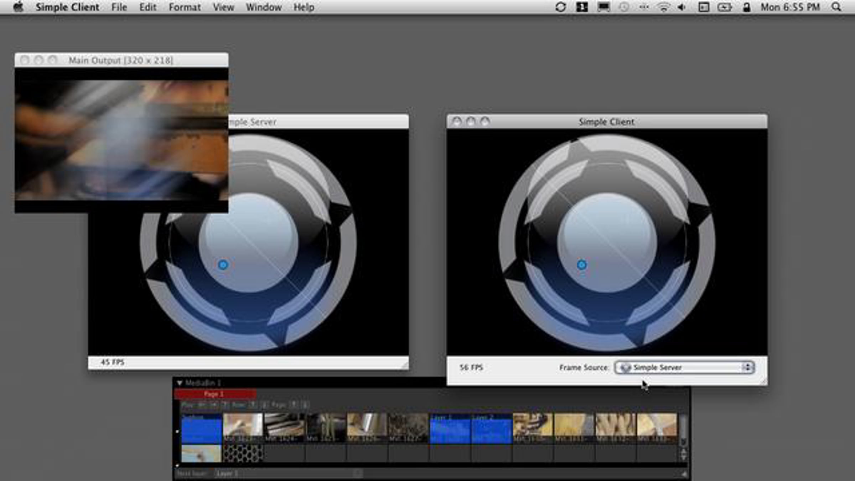Open the Wi-Fi status menu
This screenshot has height=481, width=855.
click(663, 7)
